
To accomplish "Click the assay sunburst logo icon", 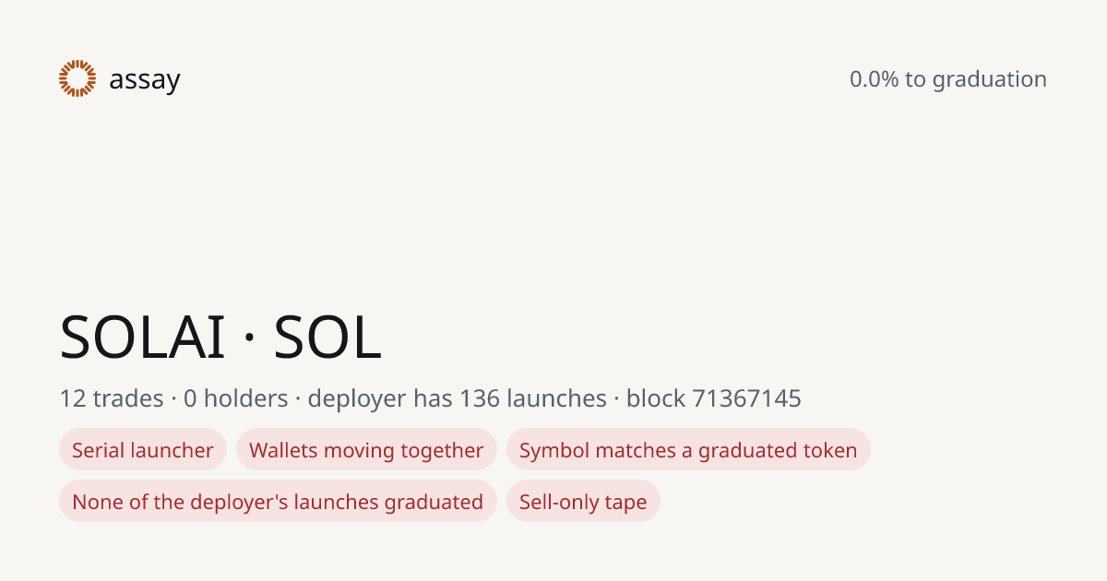I will coord(77,78).
